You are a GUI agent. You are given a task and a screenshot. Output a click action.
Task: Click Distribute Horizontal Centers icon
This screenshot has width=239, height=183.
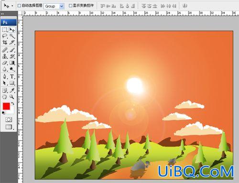[168, 6]
